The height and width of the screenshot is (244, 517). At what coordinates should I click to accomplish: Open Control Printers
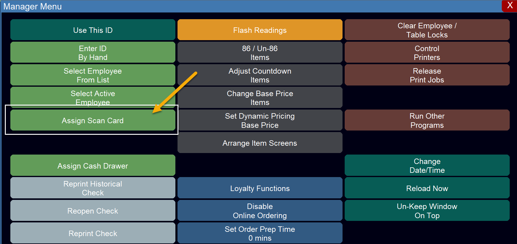pos(427,52)
